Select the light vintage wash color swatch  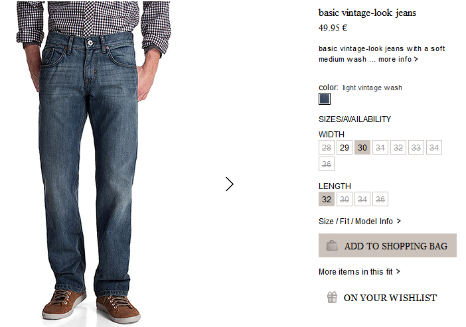[x=325, y=99]
